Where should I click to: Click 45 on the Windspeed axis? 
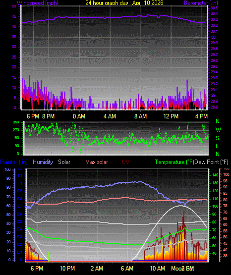click(14, 17)
